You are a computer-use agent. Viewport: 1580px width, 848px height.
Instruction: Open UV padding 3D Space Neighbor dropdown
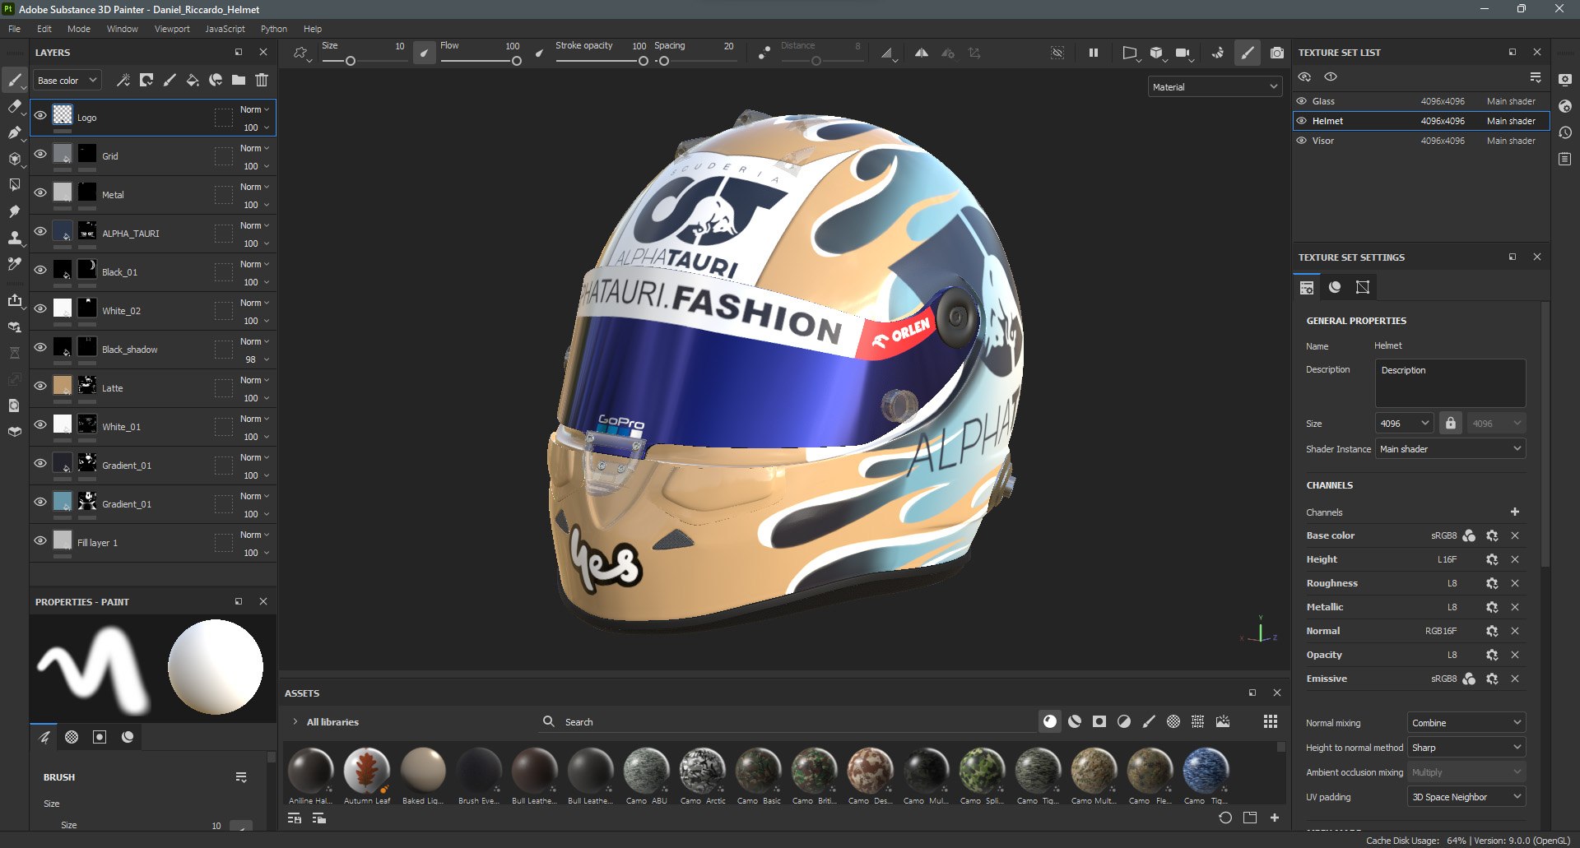pyautogui.click(x=1466, y=796)
